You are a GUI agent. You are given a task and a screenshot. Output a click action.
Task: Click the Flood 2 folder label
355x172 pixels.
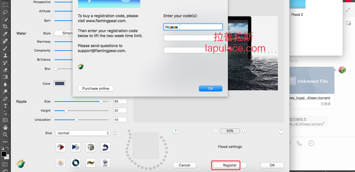(297, 15)
